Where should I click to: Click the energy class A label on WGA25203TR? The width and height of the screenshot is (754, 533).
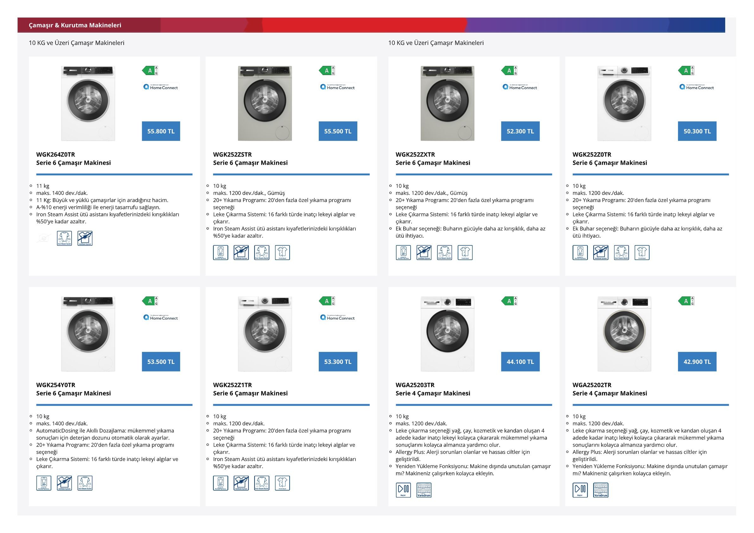tap(509, 301)
